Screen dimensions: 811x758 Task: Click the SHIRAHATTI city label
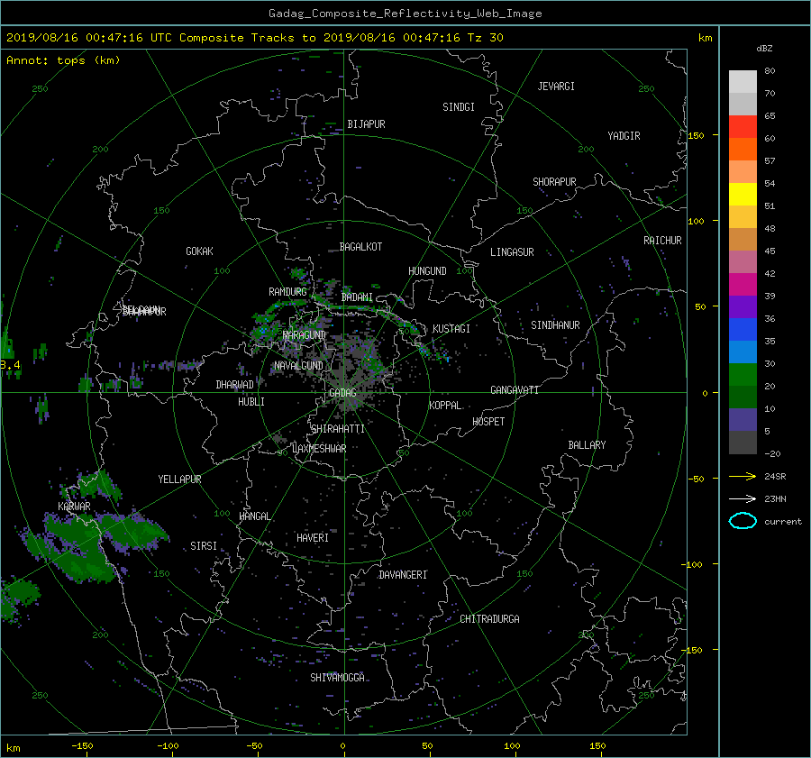(x=338, y=429)
